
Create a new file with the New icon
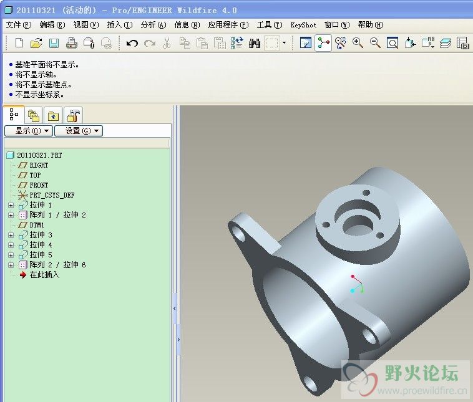click(x=19, y=43)
